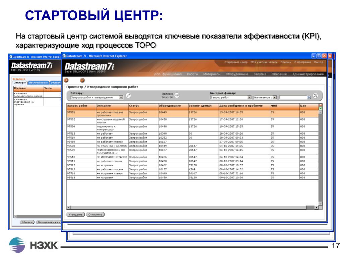Screen dimensions: 343x257
Task: Select row with request 97514
Action: 193,138
